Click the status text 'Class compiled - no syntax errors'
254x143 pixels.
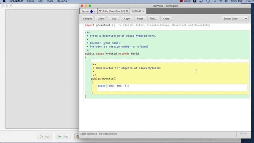point(98,134)
